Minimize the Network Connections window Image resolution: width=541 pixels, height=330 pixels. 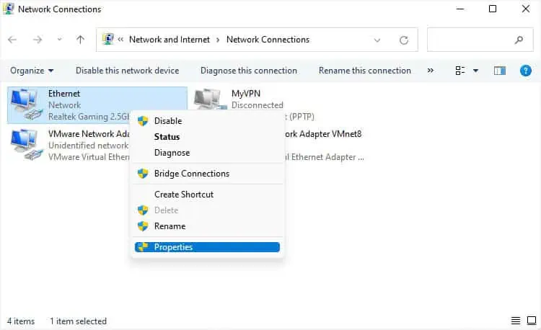click(x=460, y=9)
